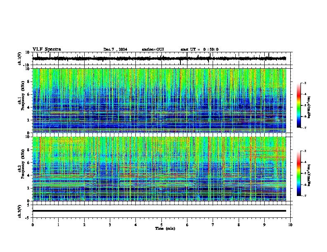
Task: Click the "Time (min)" axis label
Action: [165, 229]
